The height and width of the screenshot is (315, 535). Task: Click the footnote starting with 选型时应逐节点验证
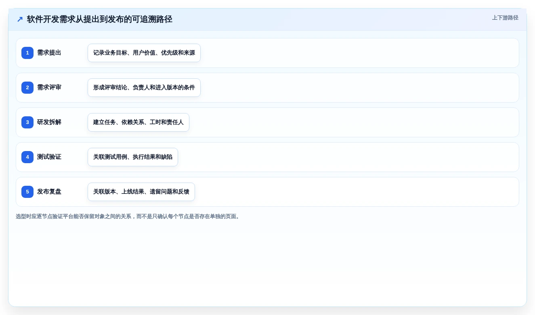click(x=128, y=216)
